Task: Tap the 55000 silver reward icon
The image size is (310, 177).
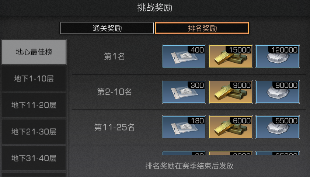Action: tap(278, 127)
